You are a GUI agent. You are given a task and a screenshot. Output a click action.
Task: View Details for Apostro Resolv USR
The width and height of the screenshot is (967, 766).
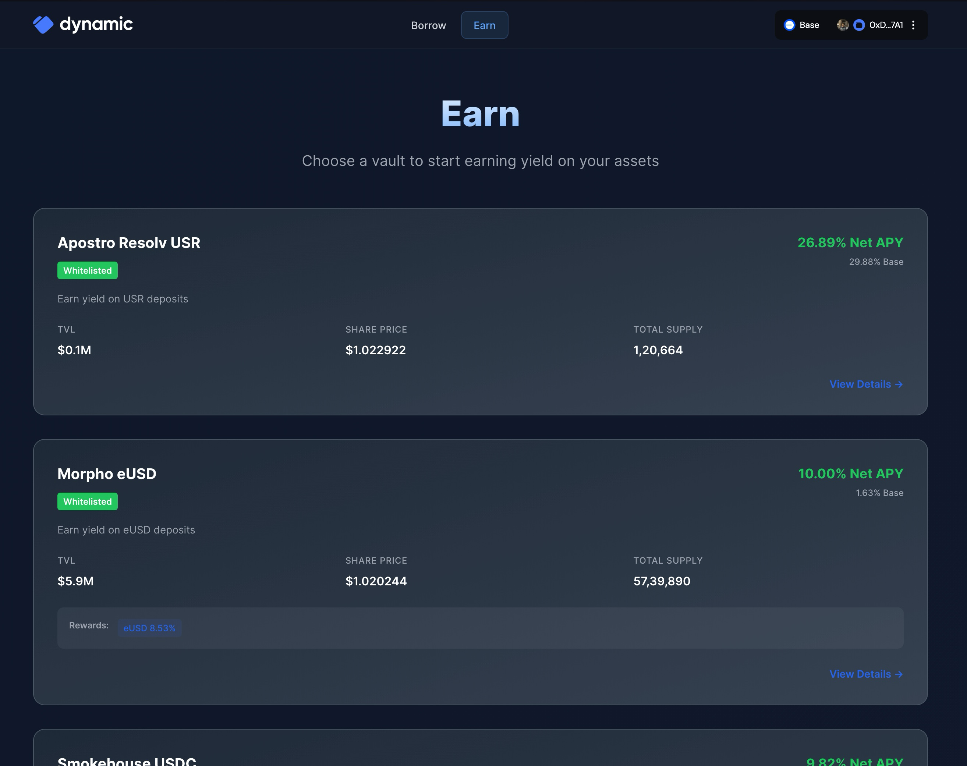[x=866, y=384]
